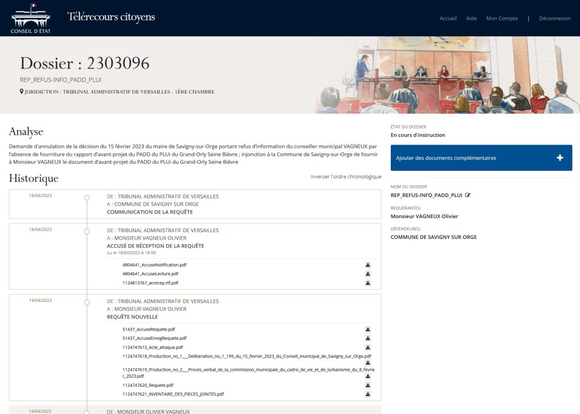Expand document upload via the plus icon
This screenshot has width=580, height=414.
click(560, 157)
